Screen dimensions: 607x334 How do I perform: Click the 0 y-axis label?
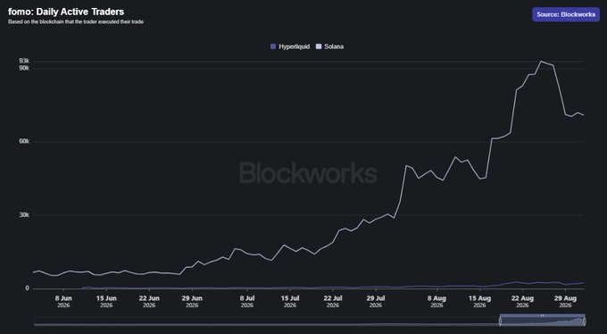28,288
